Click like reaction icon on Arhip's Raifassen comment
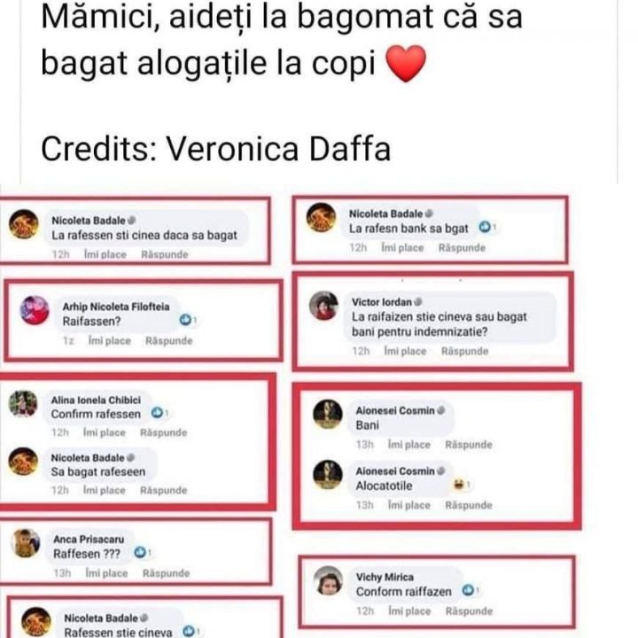Screen dimensions: 638x638 coord(186,321)
